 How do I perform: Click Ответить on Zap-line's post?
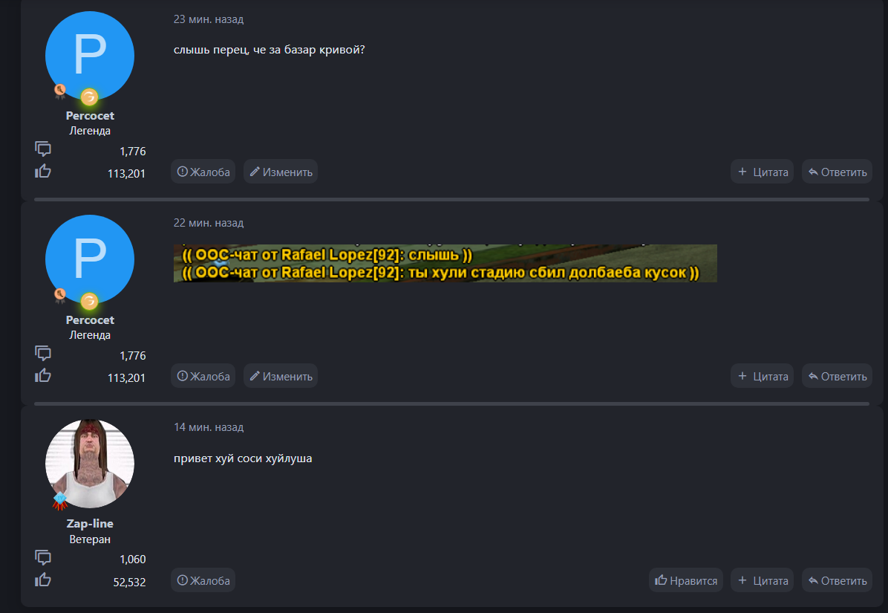pos(837,580)
